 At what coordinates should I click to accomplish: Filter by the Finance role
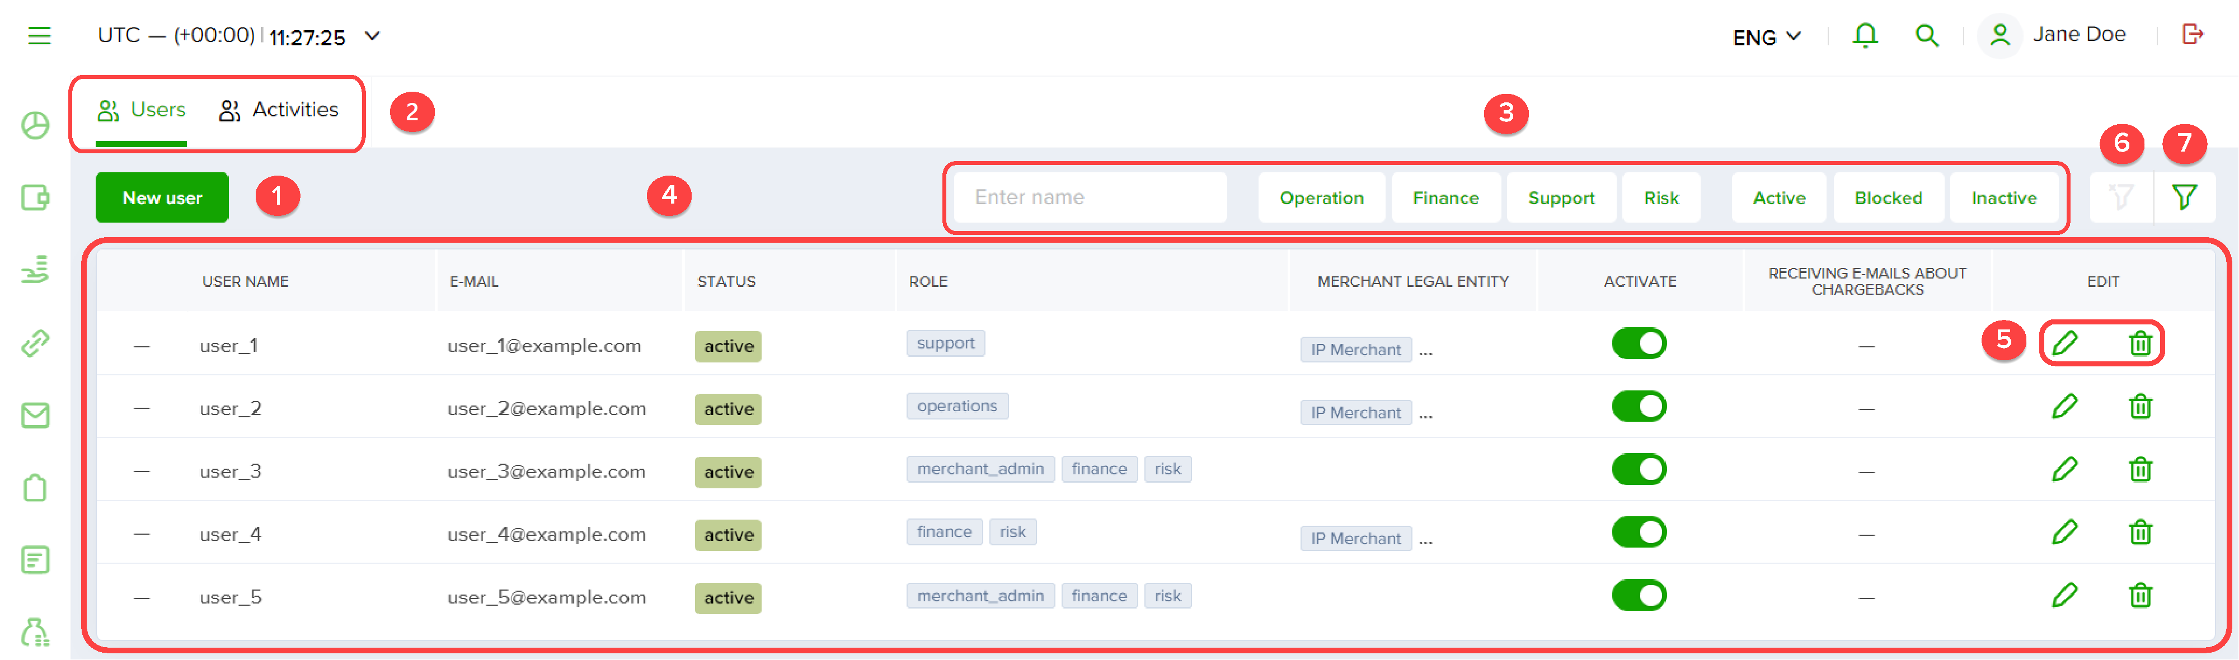[1445, 198]
